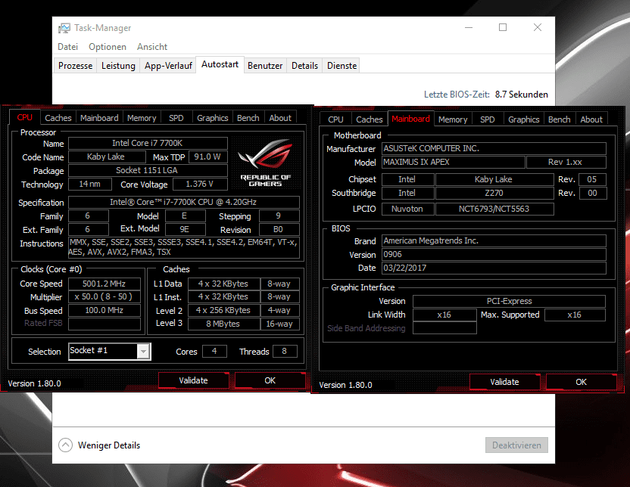Open the Ansicht menu in Task-Manager
This screenshot has width=630, height=487.
pos(152,47)
